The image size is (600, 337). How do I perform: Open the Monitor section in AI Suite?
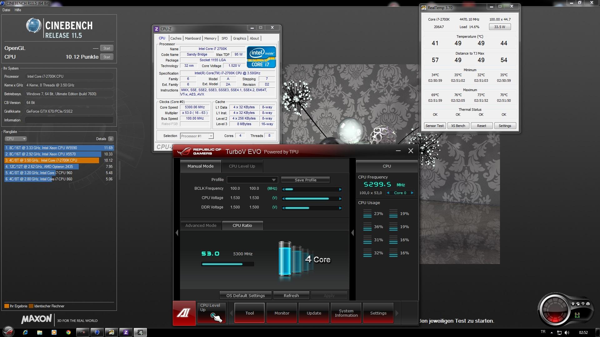point(282,313)
